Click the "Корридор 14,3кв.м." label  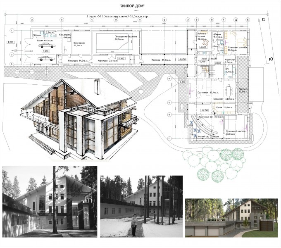coord(78,61)
